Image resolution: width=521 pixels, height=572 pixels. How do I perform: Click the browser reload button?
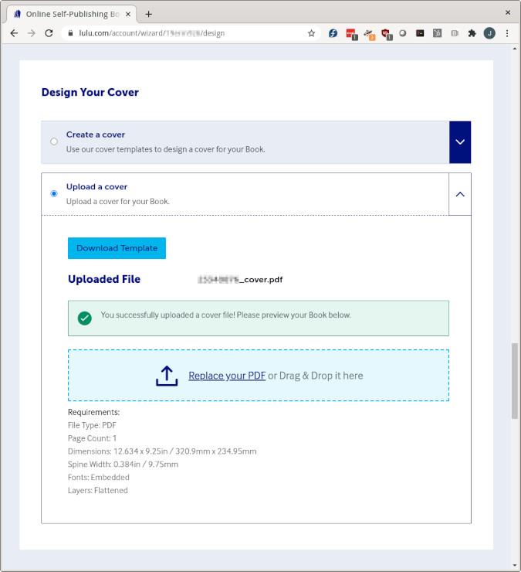click(x=49, y=33)
